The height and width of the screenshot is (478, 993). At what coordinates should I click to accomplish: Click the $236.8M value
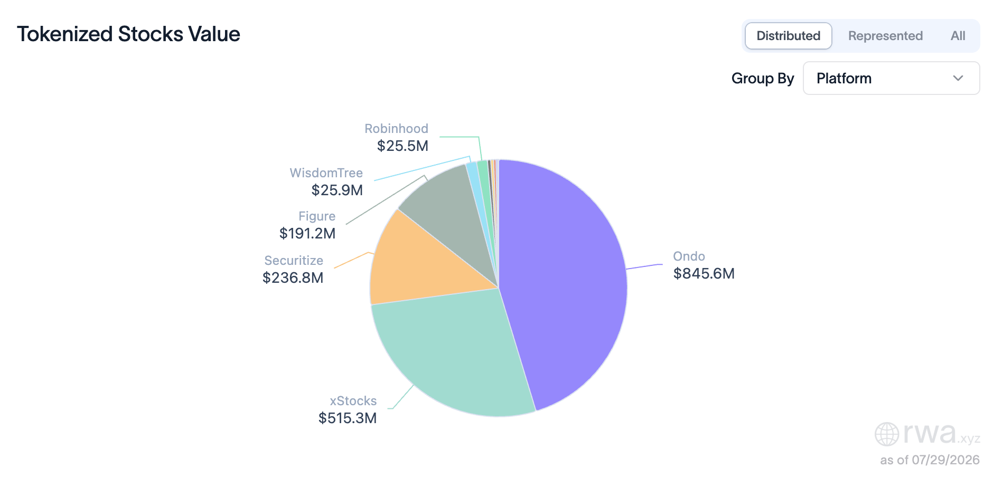[293, 278]
